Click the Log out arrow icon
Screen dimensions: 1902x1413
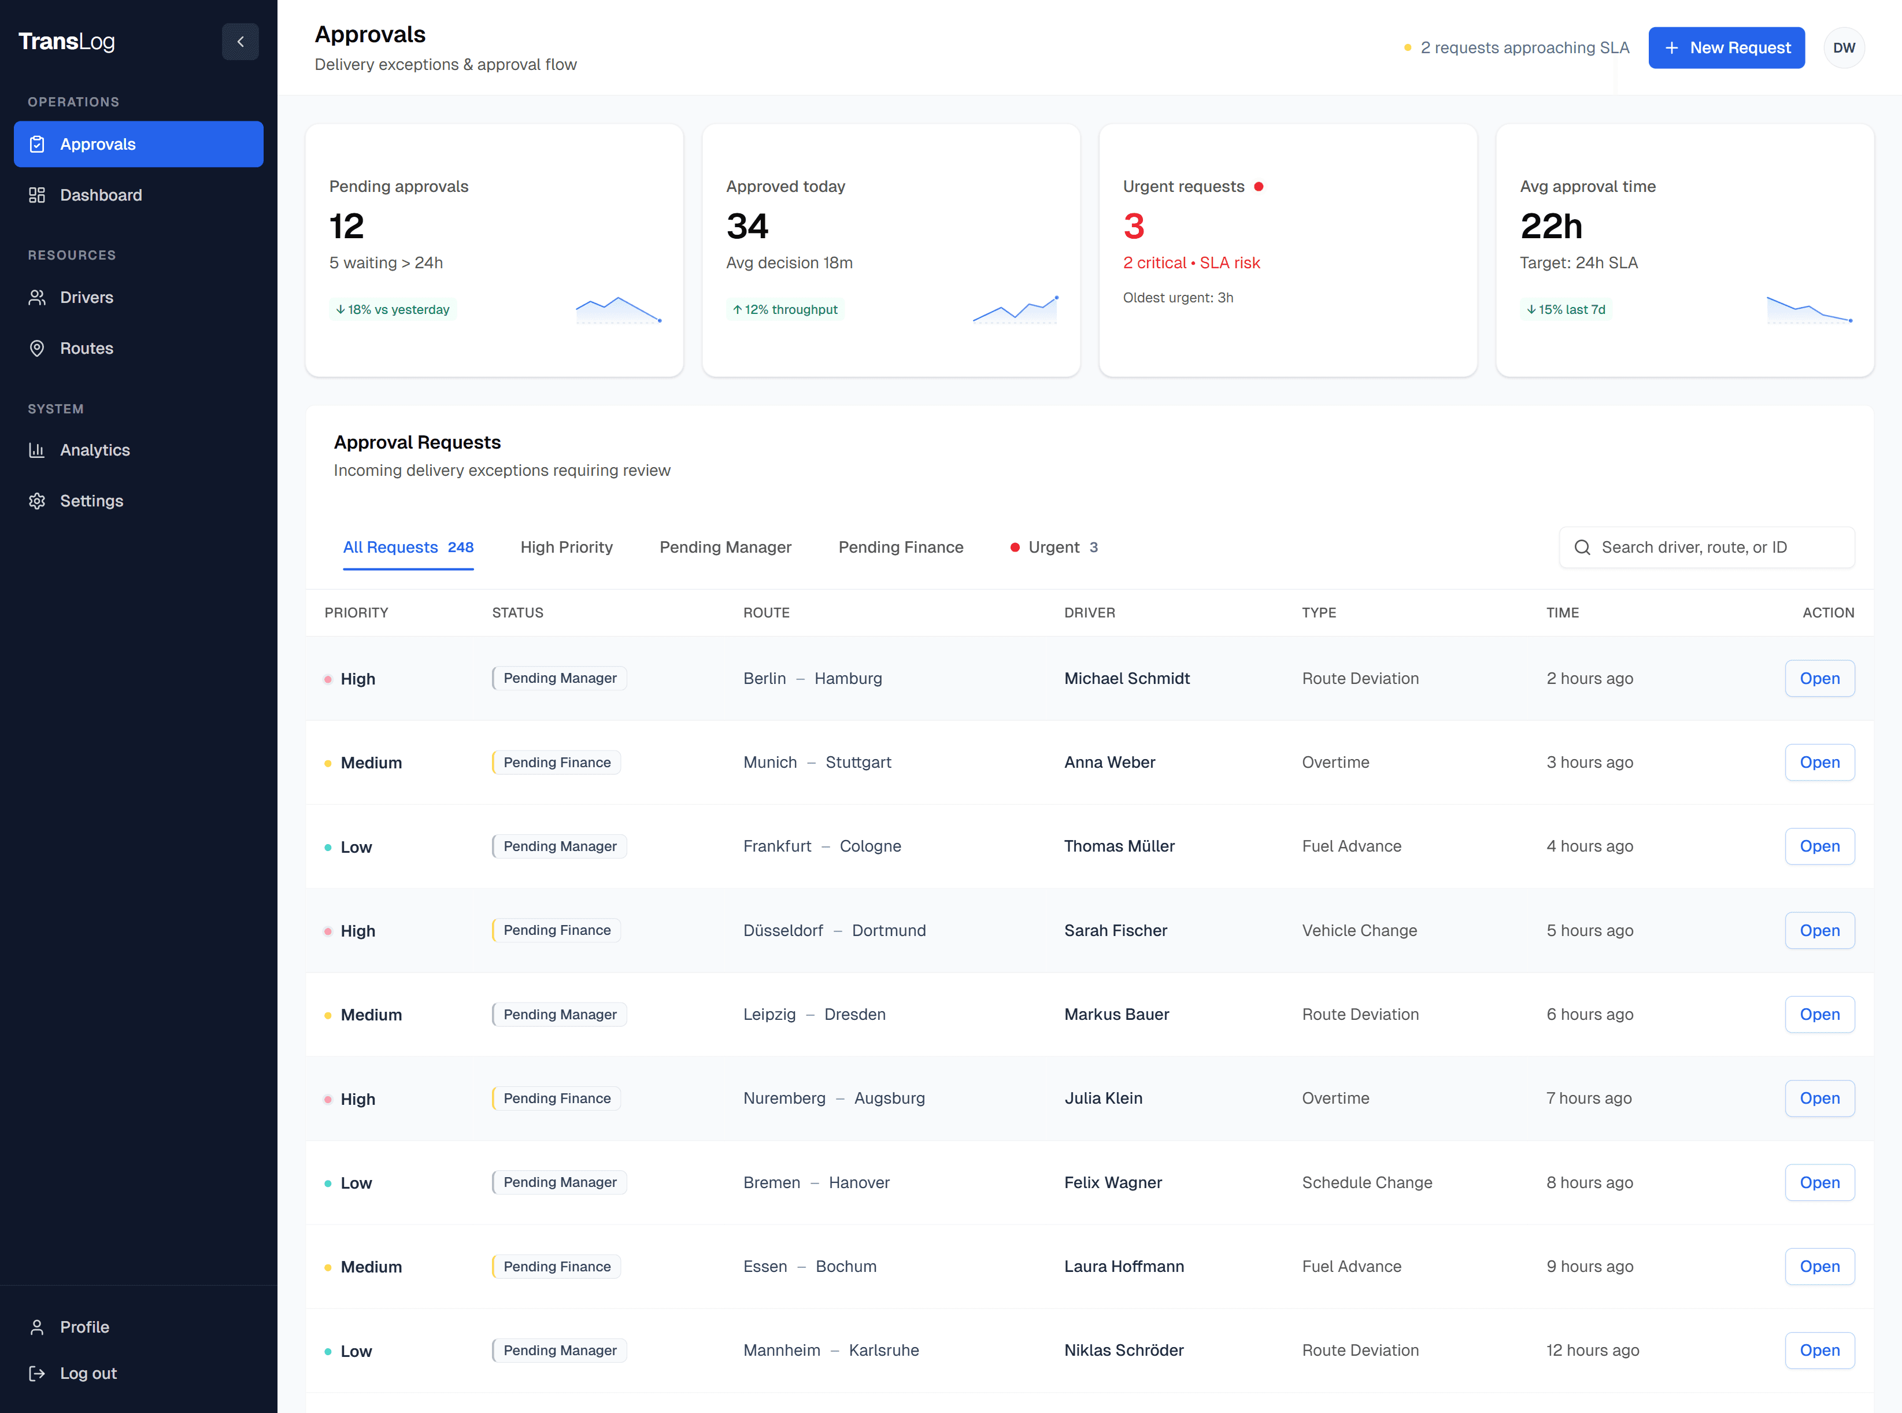pyautogui.click(x=37, y=1374)
